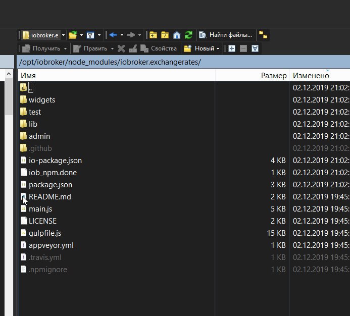Viewport: 350px width, 316px height.
Task: Click the 15 KB size cell
Action: (276, 233)
